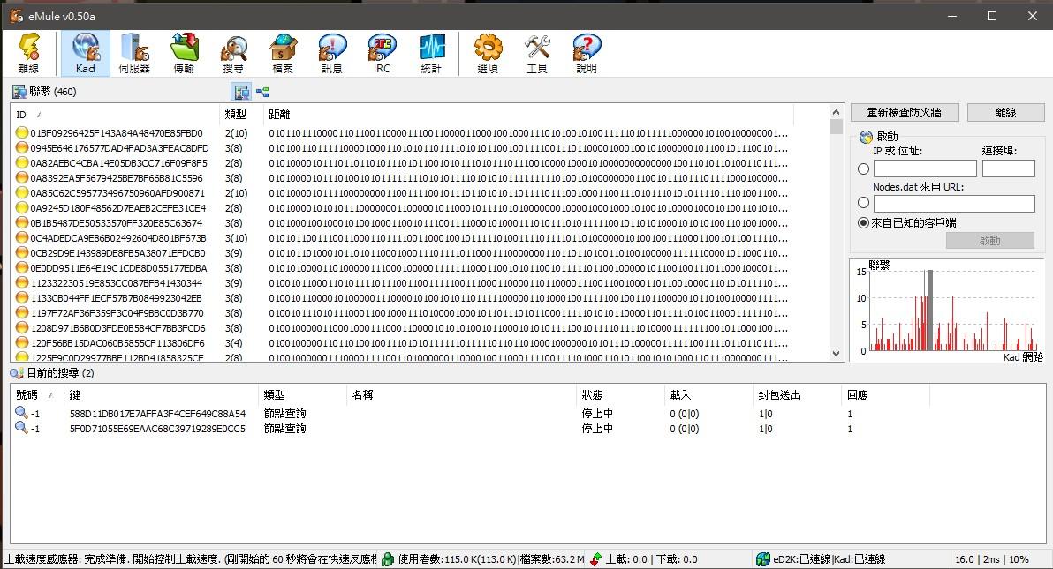Click the contacts list scrollbar thumb
1053x569 pixels.
(836, 127)
